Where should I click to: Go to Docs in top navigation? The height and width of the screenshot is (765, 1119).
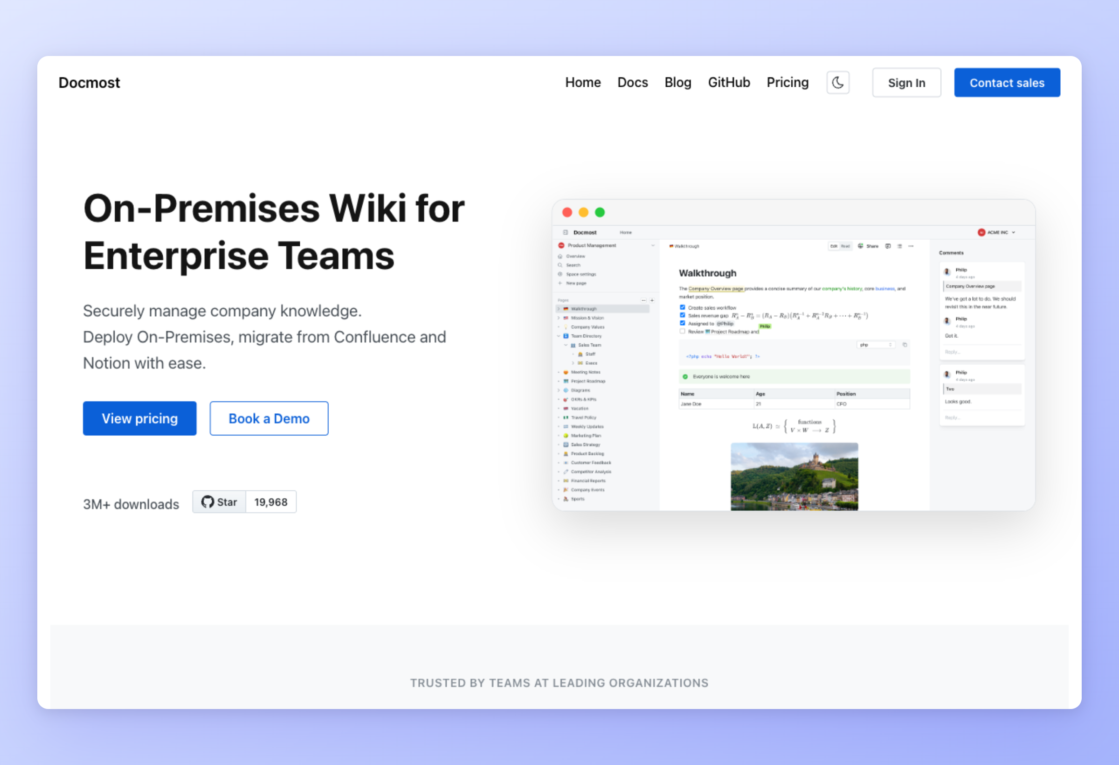(x=632, y=83)
